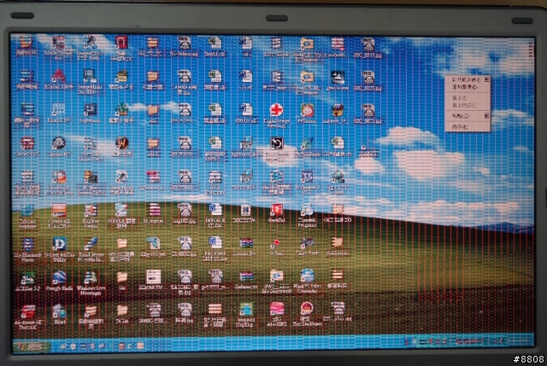Open the Book1.xls spreadsheet file
The height and width of the screenshot is (366, 547).
click(x=215, y=44)
